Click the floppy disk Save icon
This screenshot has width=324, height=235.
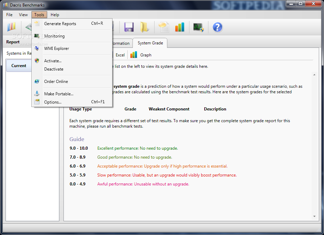click(x=129, y=27)
